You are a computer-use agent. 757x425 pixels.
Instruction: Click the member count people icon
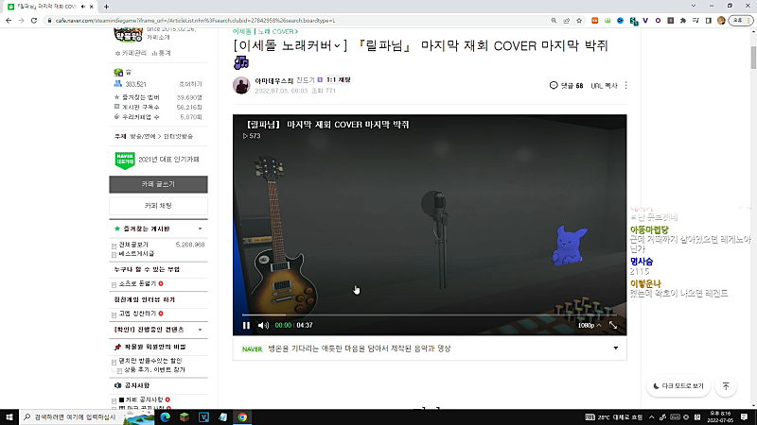pos(117,84)
